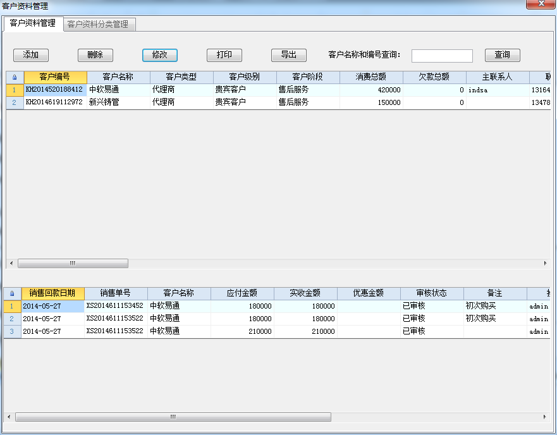Click the lock icon in upper grid header

14,77
